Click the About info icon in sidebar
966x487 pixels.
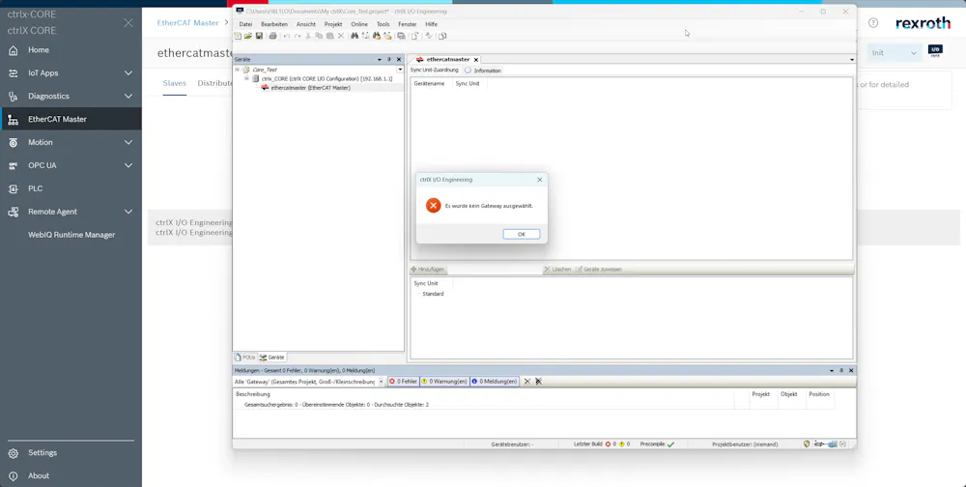[x=13, y=476]
